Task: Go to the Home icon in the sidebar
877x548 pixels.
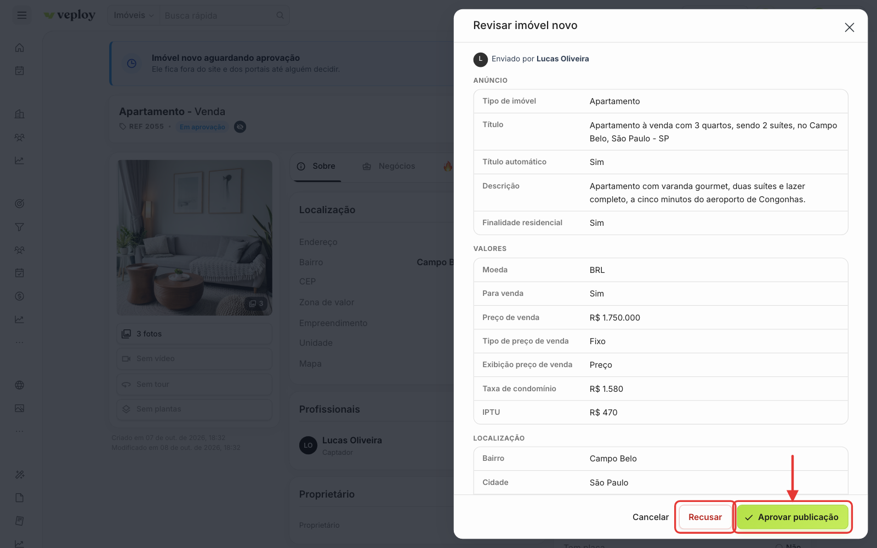Action: click(20, 48)
